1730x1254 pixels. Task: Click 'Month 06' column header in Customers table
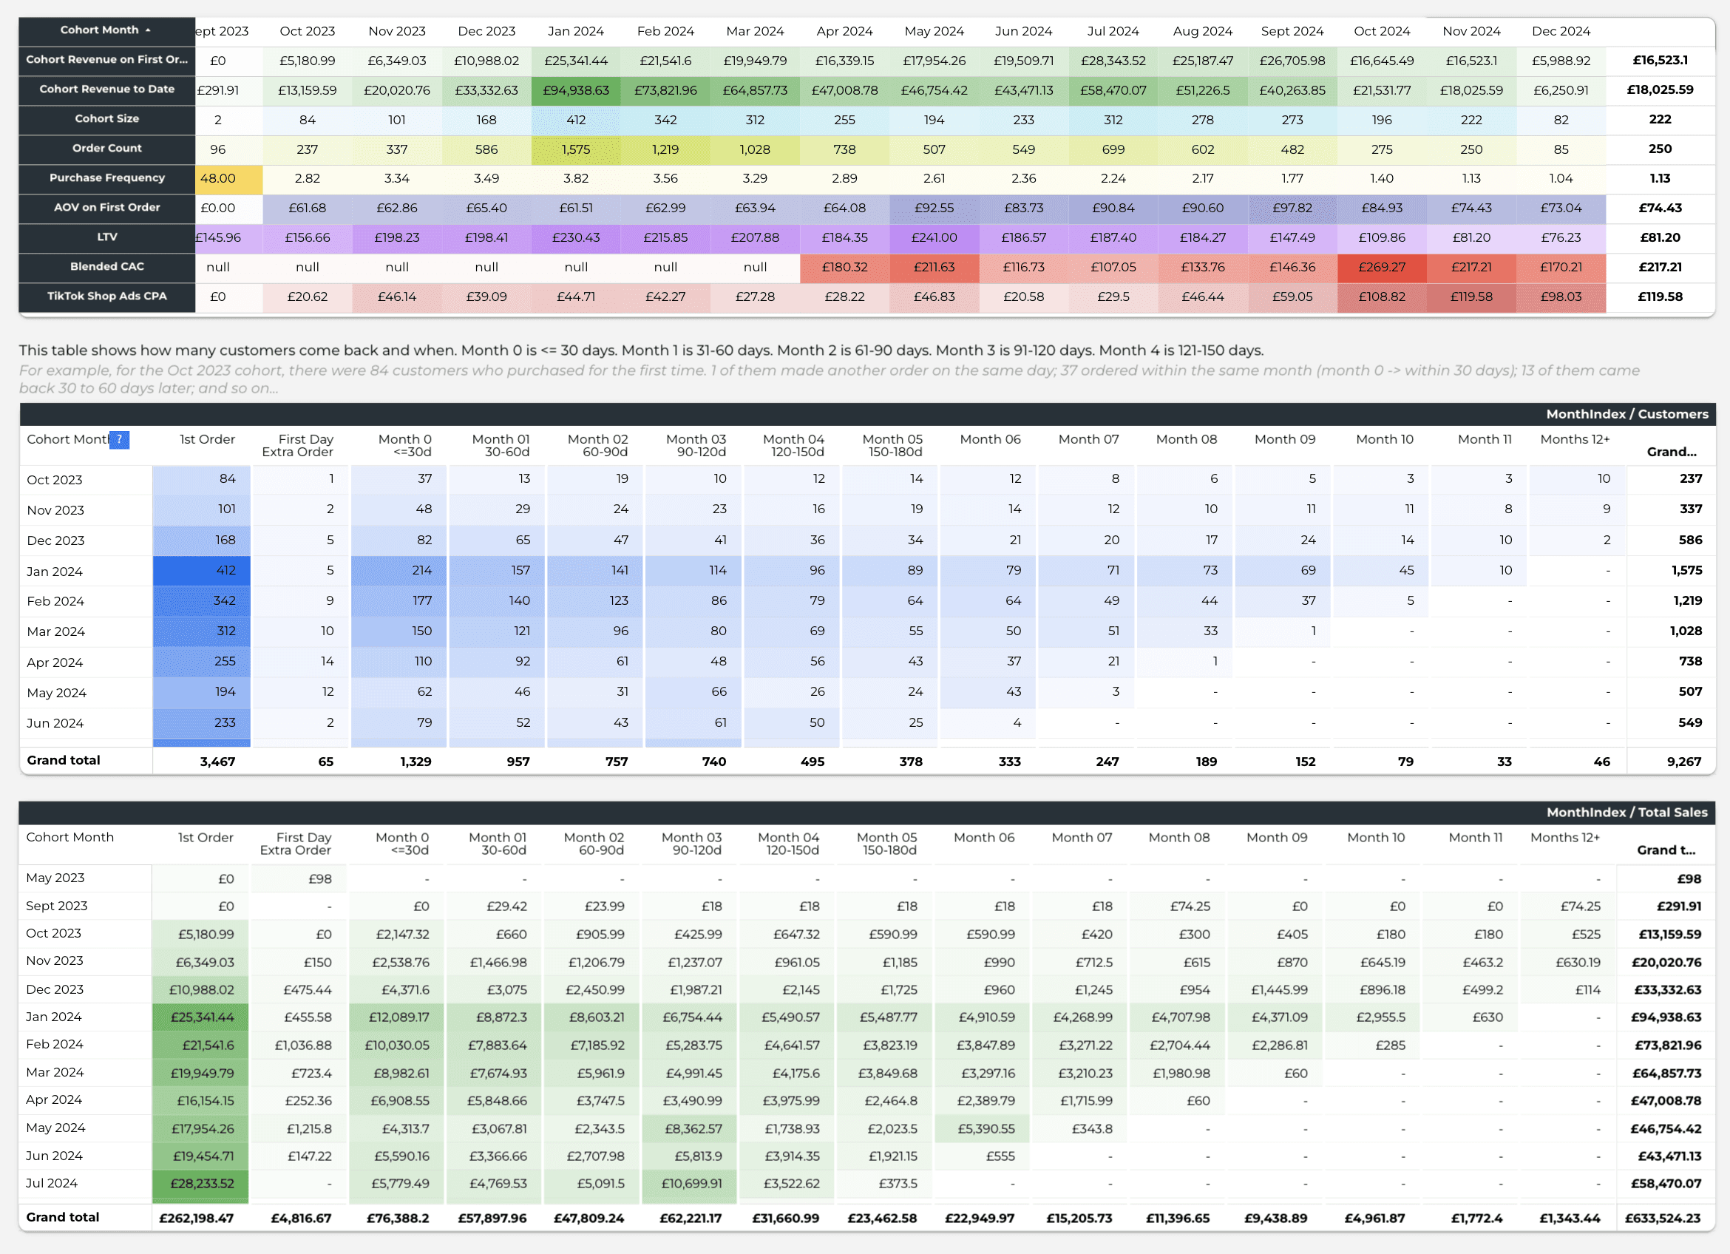coord(990,439)
